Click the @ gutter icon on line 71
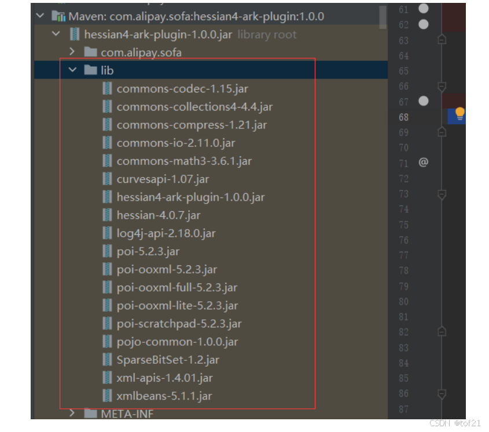This screenshot has height=432, width=489. tap(423, 162)
